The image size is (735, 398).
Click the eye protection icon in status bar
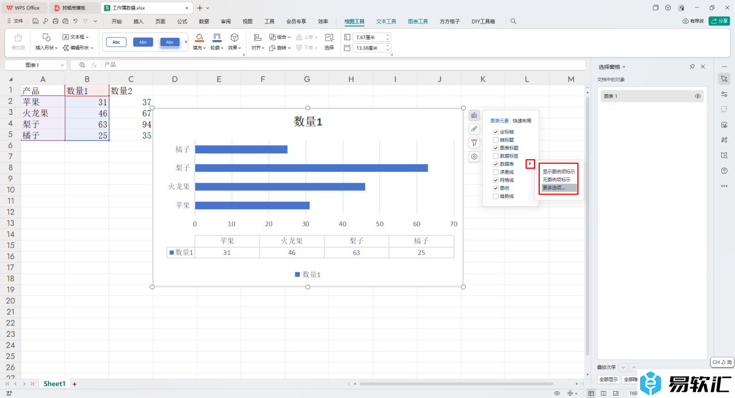[557, 393]
